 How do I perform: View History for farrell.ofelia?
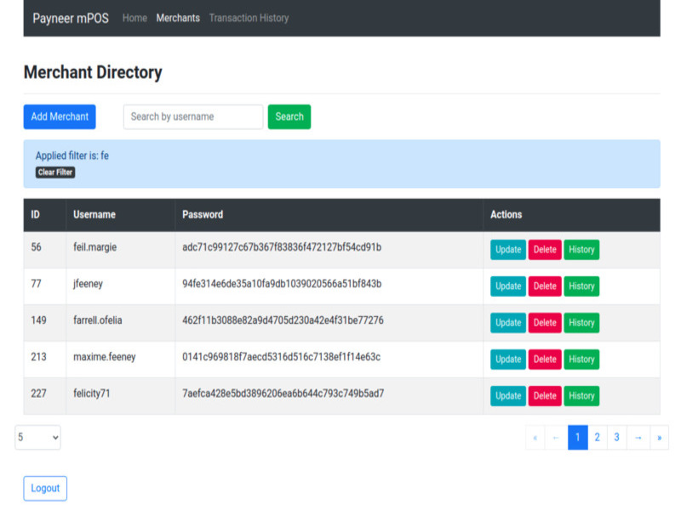point(581,323)
